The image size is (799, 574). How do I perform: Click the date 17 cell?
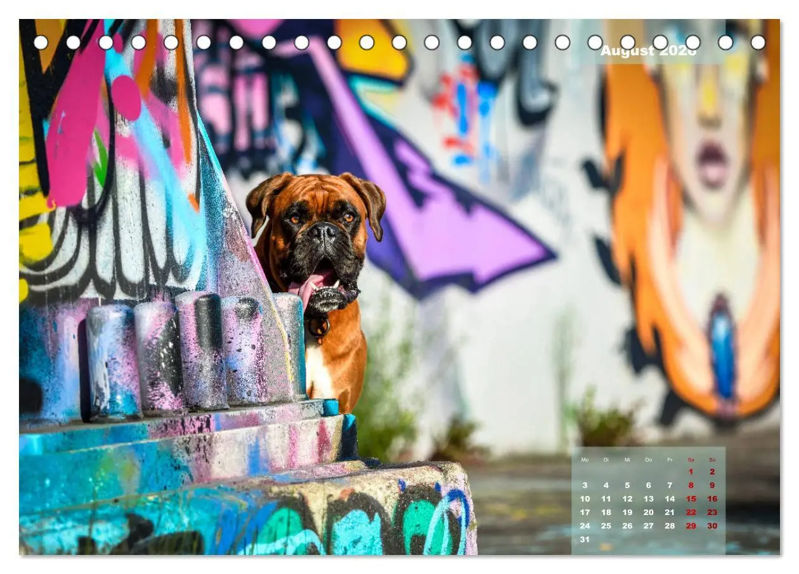click(585, 512)
